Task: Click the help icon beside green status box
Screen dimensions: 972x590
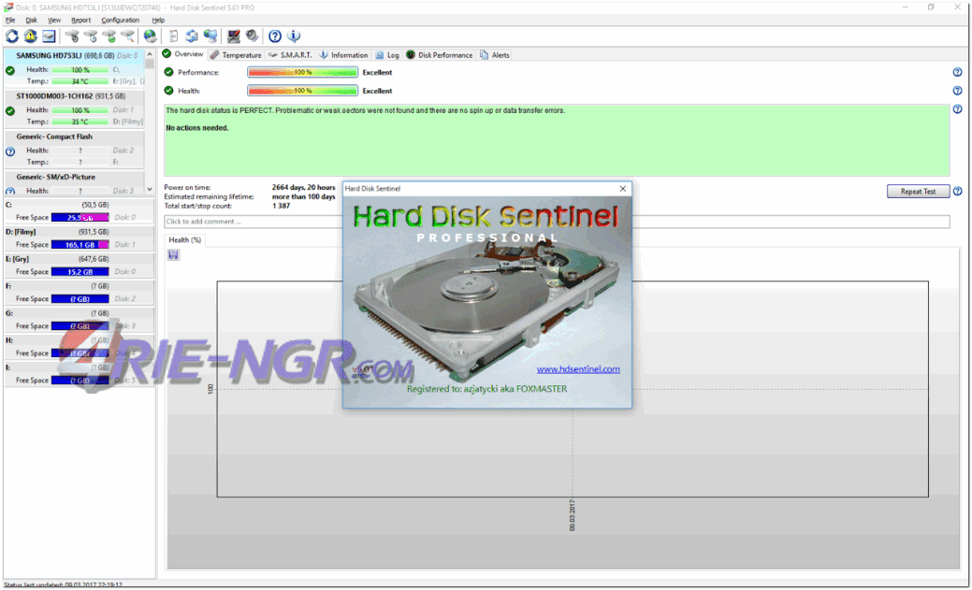Action: tap(958, 109)
